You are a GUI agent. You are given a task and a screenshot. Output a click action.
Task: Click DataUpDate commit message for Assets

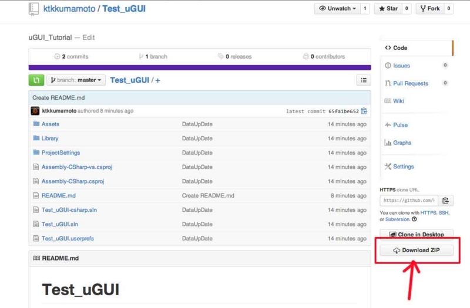point(197,124)
